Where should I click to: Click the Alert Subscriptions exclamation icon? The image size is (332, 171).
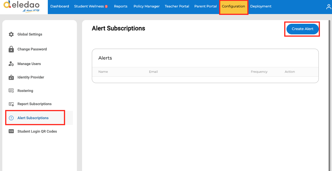(11, 118)
